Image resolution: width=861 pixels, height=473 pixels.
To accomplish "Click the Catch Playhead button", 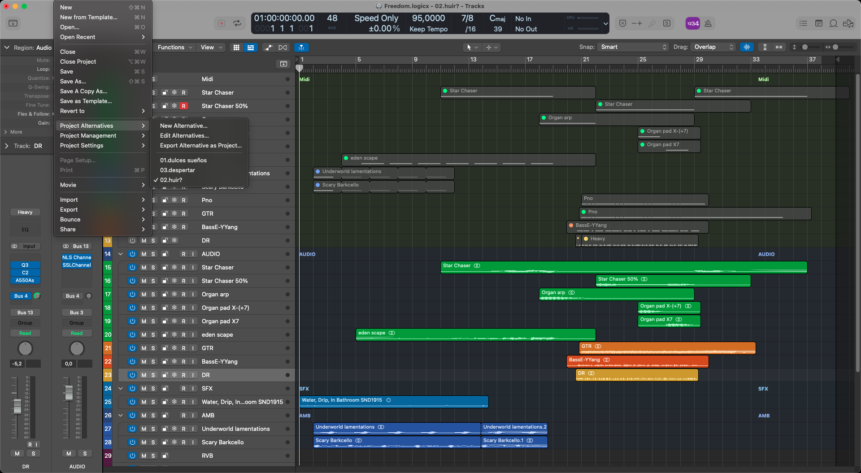I will [301, 48].
